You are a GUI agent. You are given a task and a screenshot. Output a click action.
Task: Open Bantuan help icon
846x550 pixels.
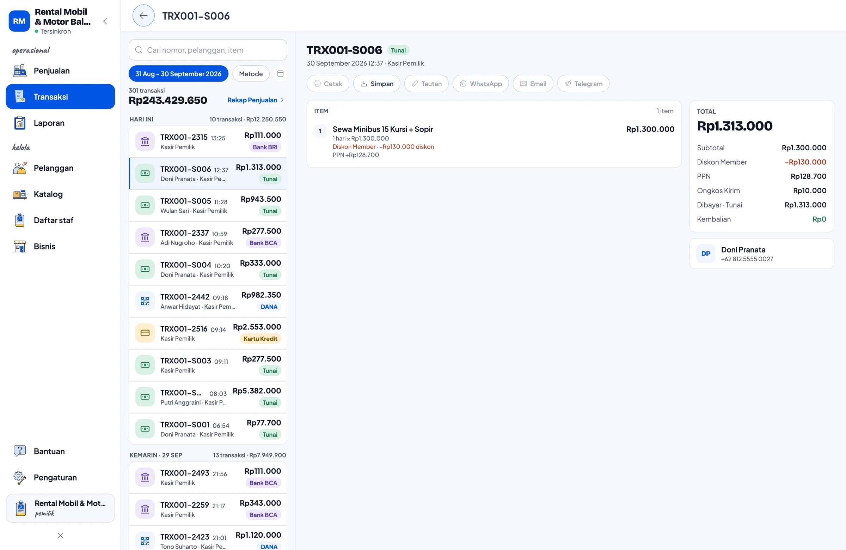[20, 451]
